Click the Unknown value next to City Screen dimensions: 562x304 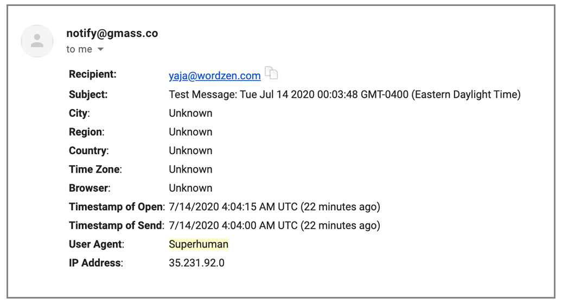190,113
